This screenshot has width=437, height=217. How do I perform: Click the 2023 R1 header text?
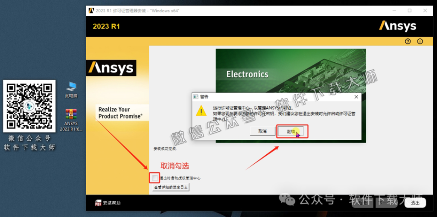[106, 26]
